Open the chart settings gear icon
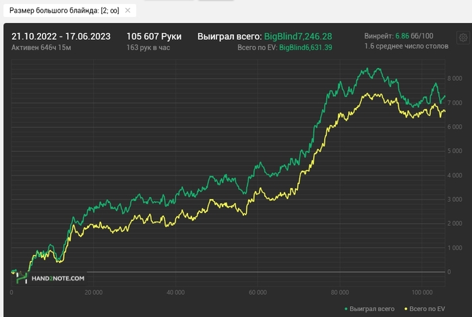 click(x=463, y=38)
